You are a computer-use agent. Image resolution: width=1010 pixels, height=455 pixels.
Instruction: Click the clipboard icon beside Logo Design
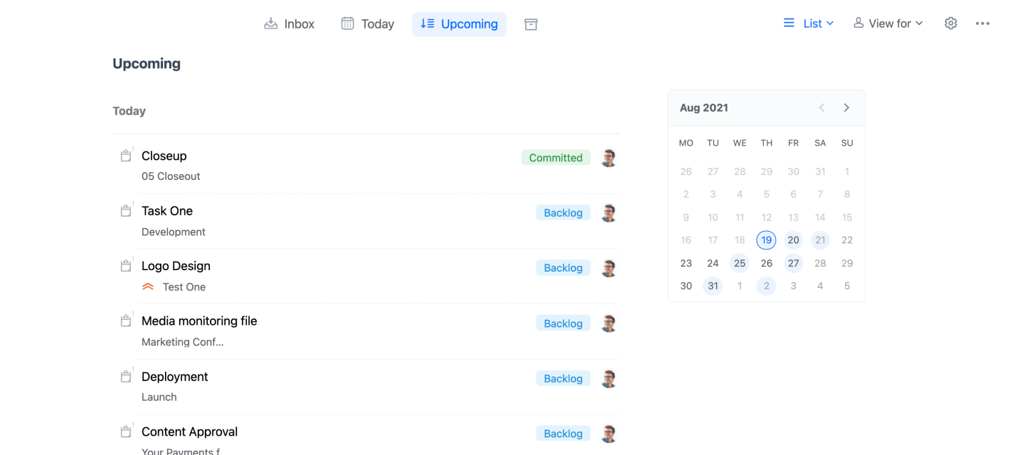(126, 266)
